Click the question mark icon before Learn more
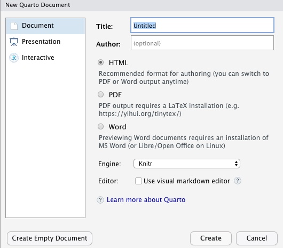Viewport: 283px width, 248px height. (100, 200)
